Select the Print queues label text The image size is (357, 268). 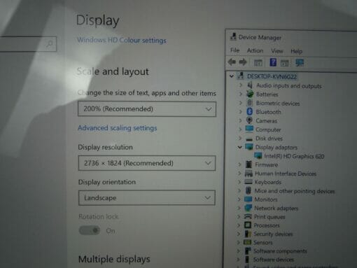[269, 217]
